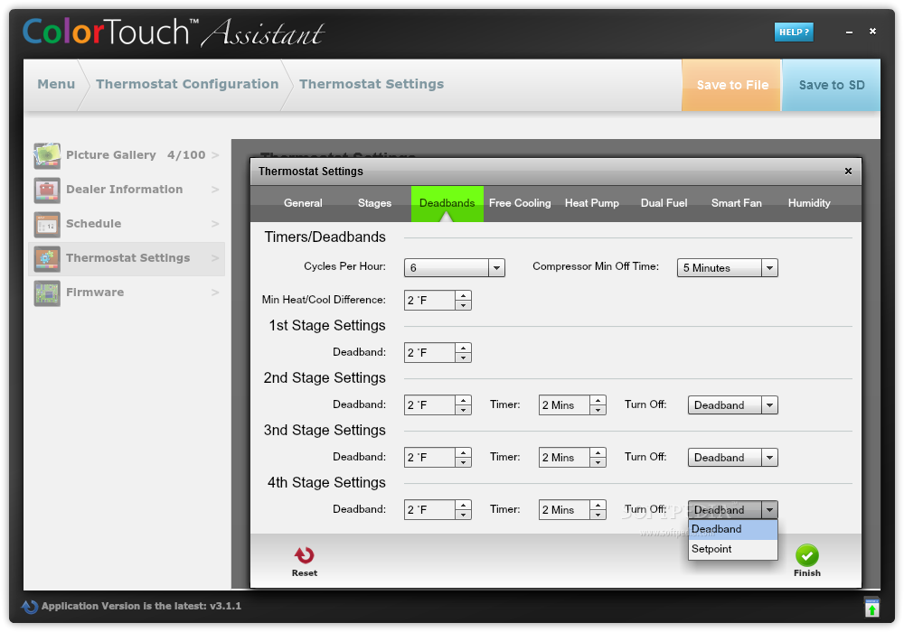
Task: Decrease 3nd Stage Timer value
Action: [598, 462]
